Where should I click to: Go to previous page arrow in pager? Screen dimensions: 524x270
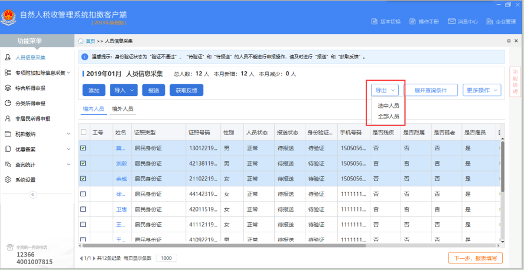pyautogui.click(x=81, y=258)
